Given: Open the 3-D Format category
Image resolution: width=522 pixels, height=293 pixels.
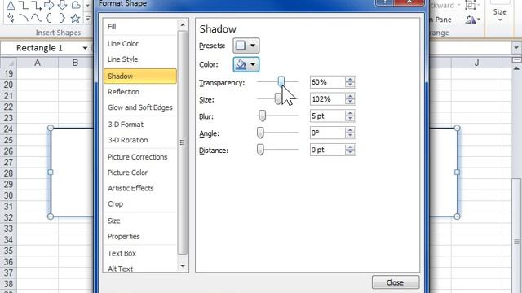Looking at the screenshot, I should [x=140, y=125].
